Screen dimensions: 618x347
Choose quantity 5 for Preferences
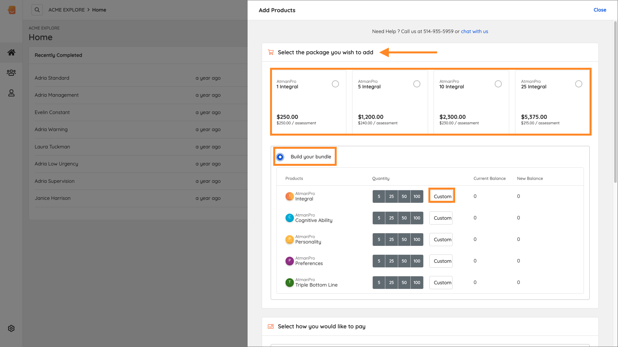[x=379, y=261]
